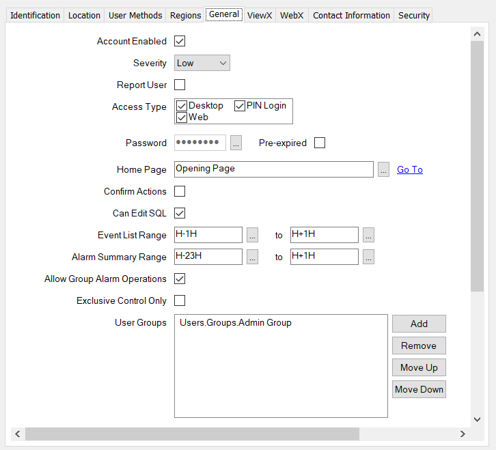Screen dimensions: 496x450
Task: Click browse button for Event List Range end
Action: [368, 236]
